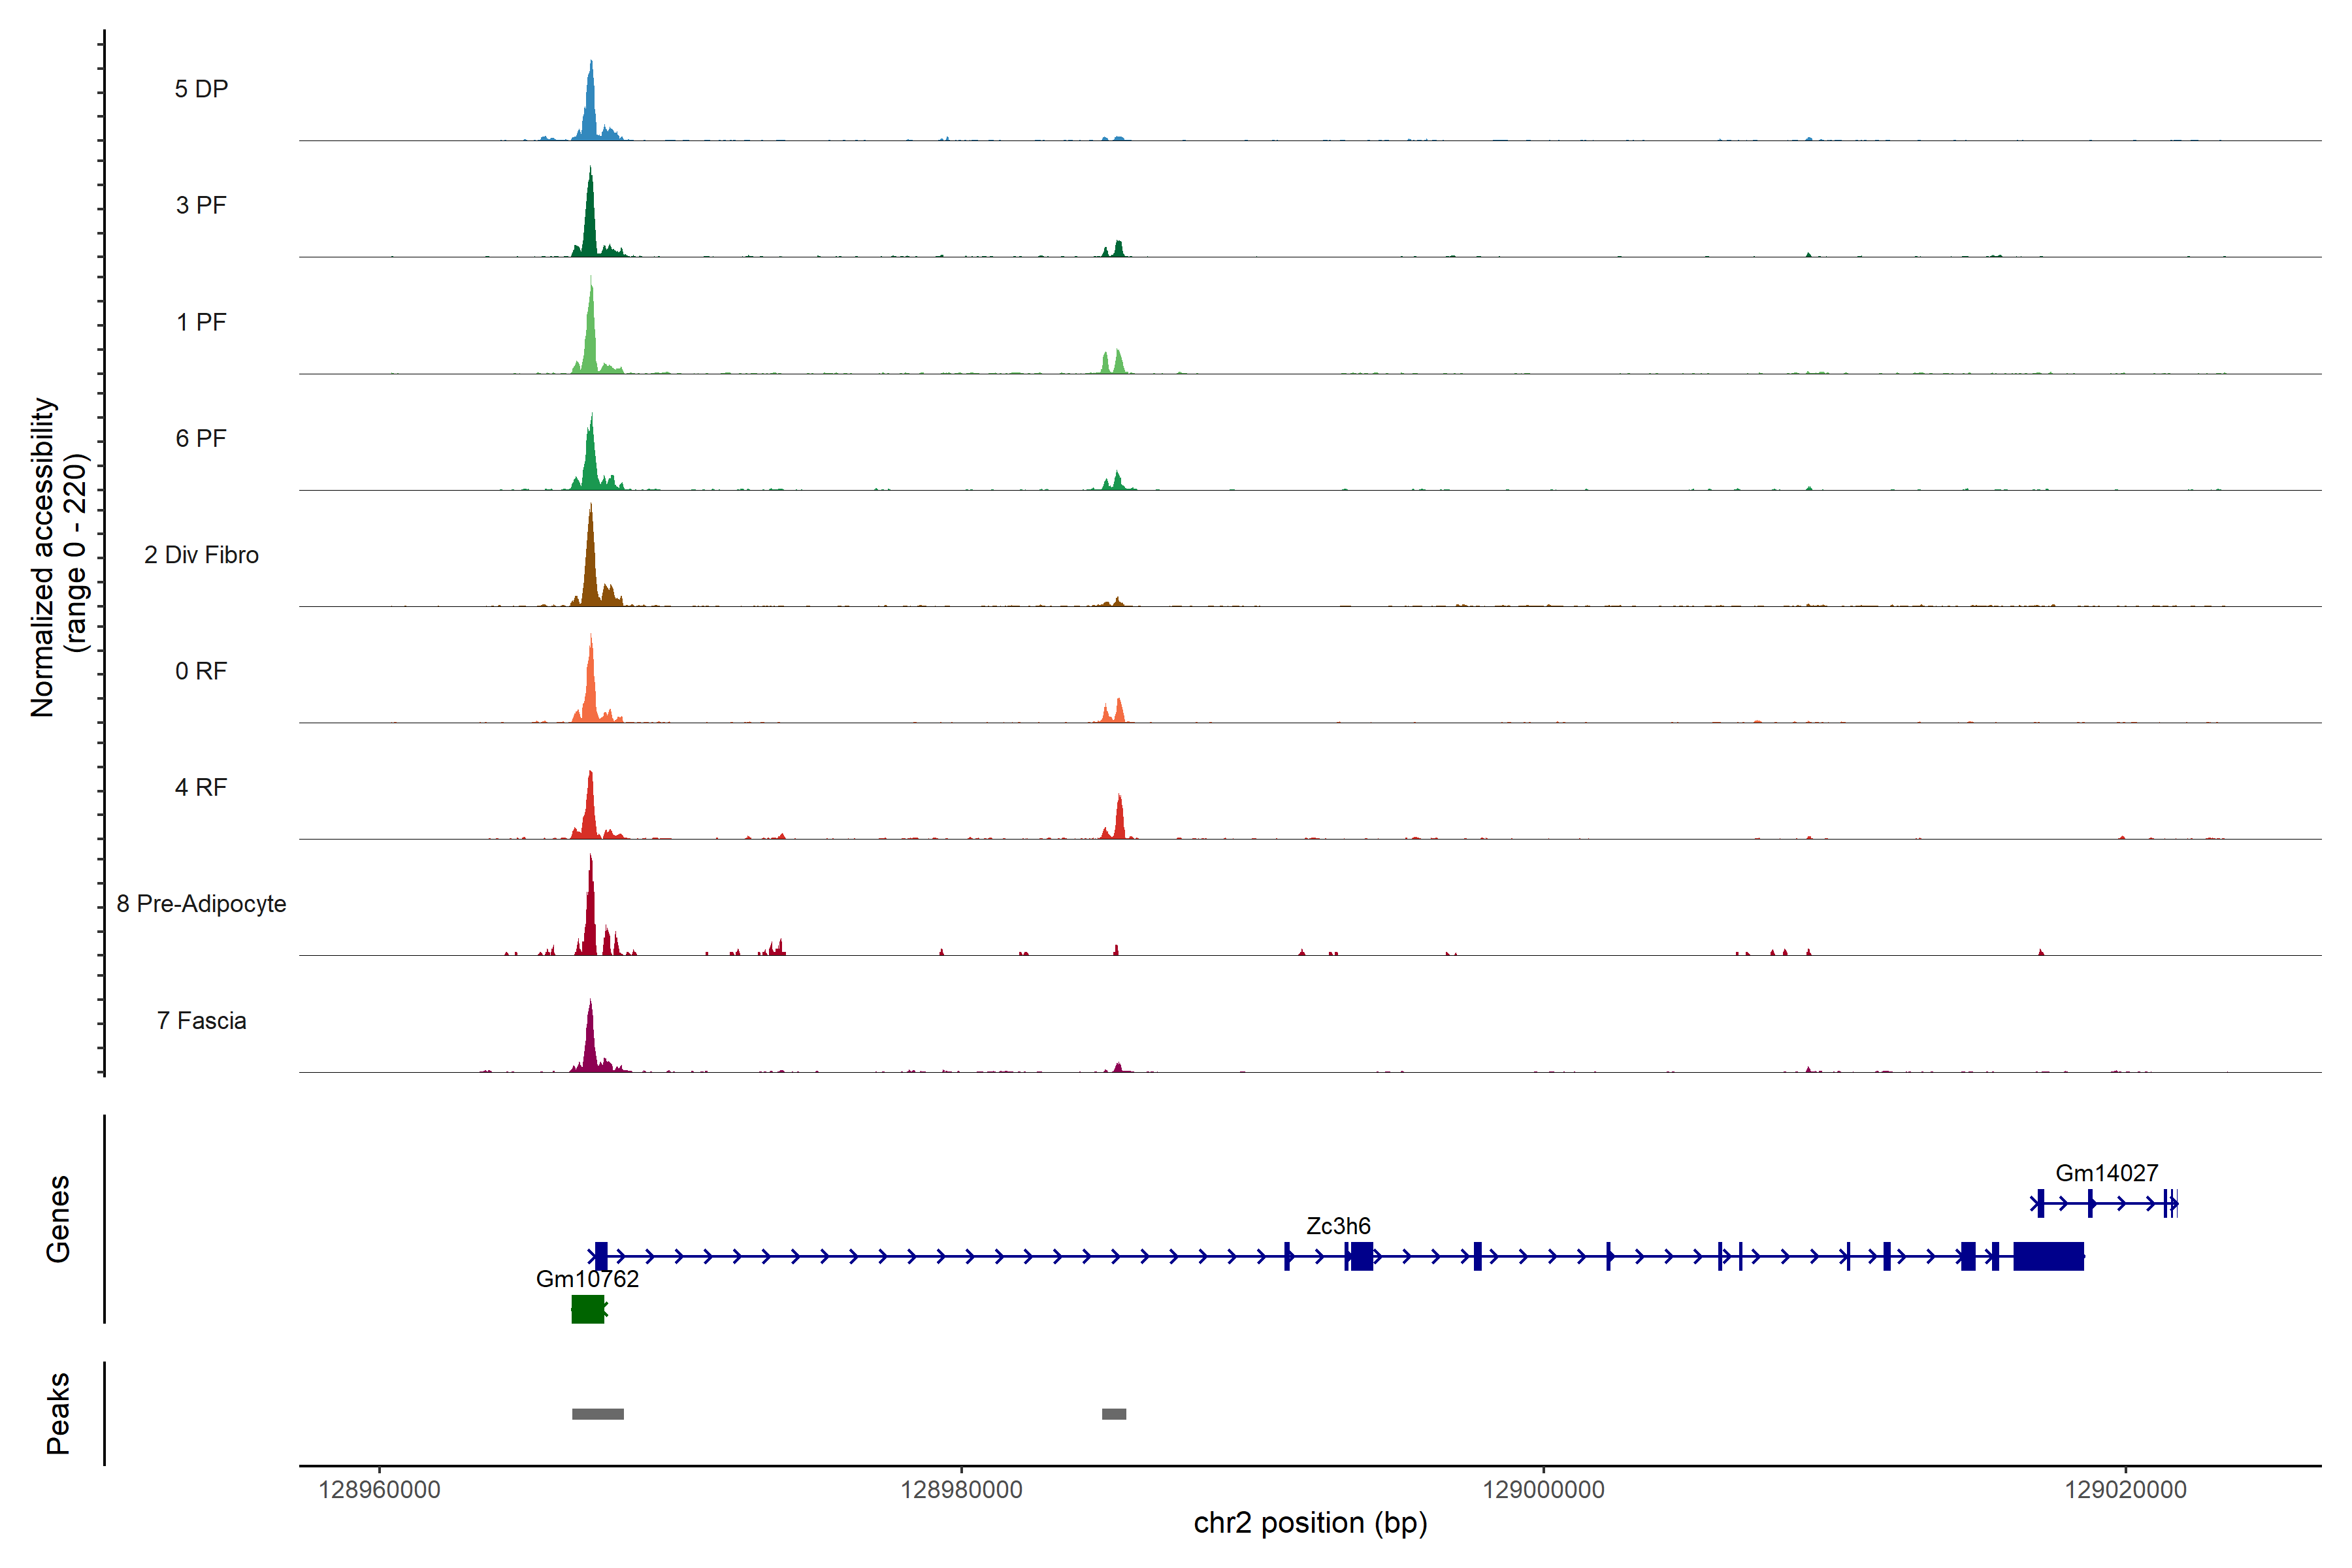
Task: Click the 8 Pre-Adipocyte track label
Action: [201, 904]
